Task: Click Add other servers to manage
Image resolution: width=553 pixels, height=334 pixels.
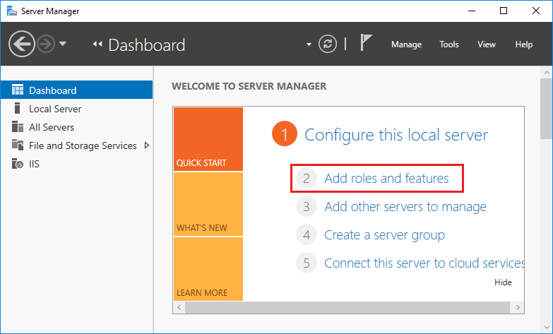Action: click(405, 207)
